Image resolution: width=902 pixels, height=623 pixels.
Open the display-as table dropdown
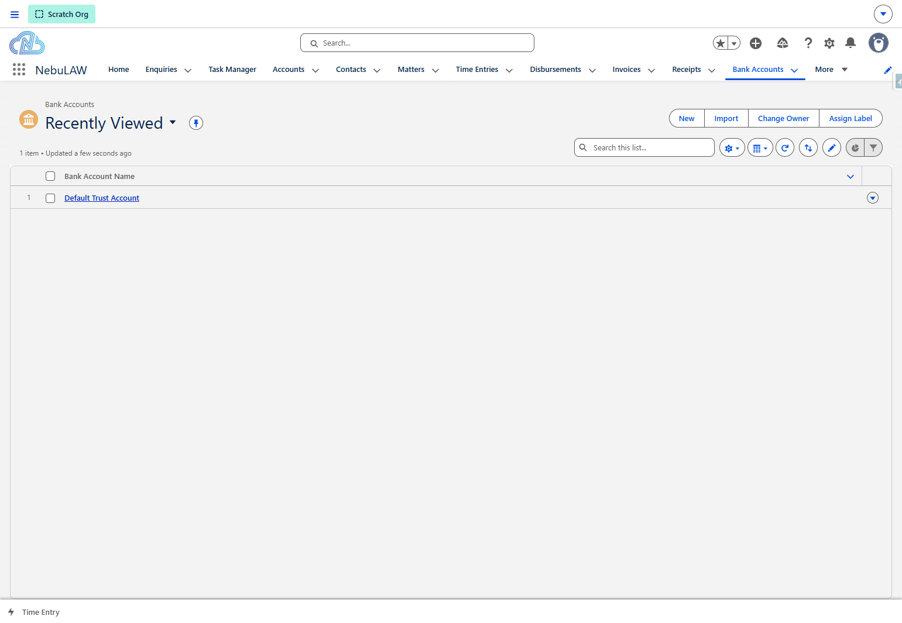click(x=760, y=148)
